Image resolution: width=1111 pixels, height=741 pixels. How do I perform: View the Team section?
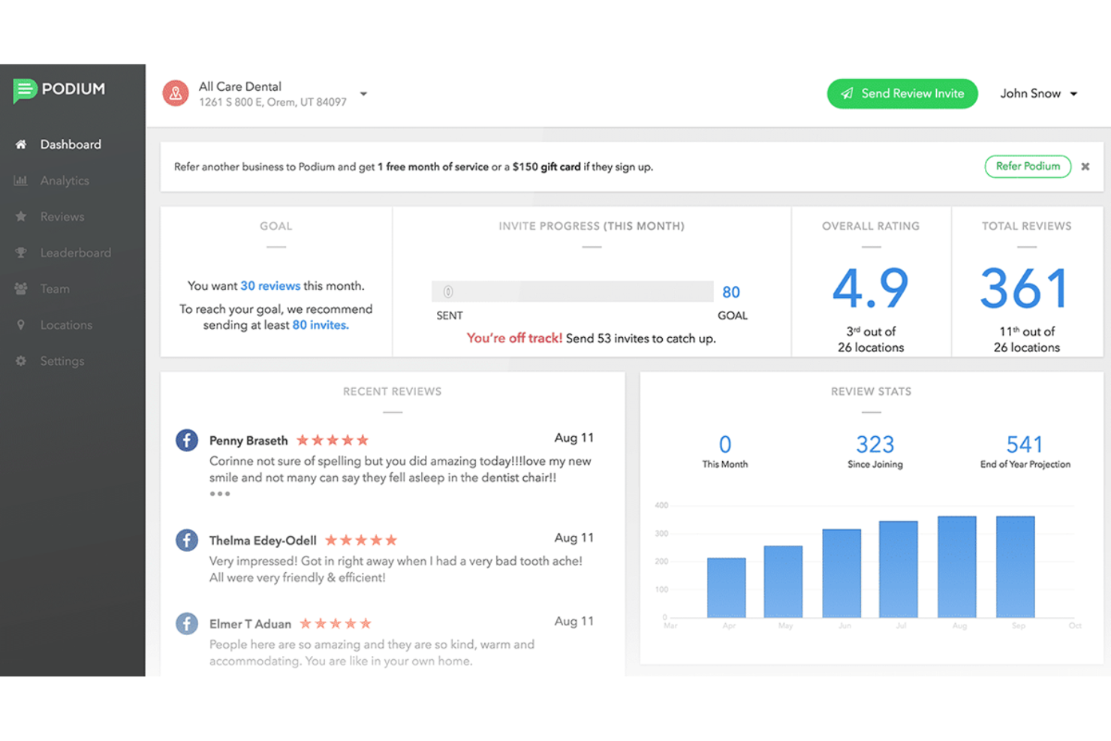[x=55, y=288]
